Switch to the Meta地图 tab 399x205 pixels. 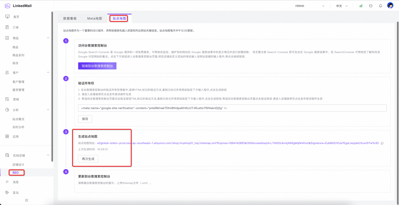pyautogui.click(x=94, y=18)
